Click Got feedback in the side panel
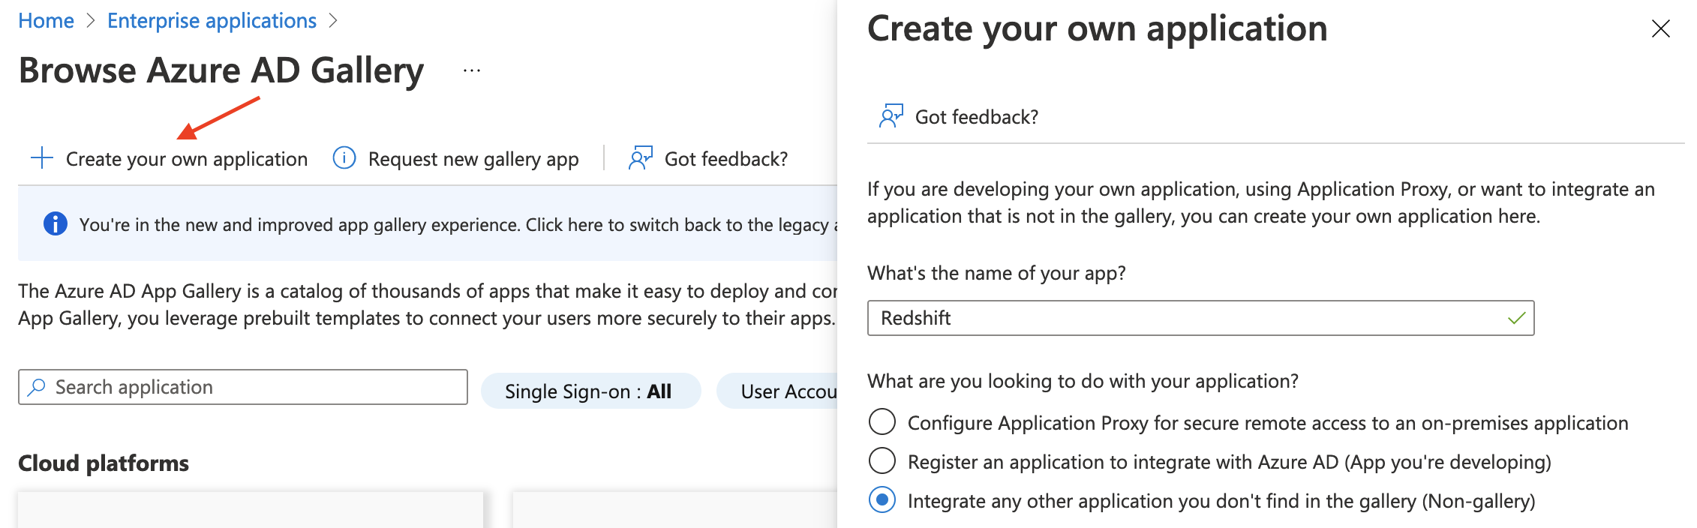The image size is (1697, 528). click(x=976, y=117)
